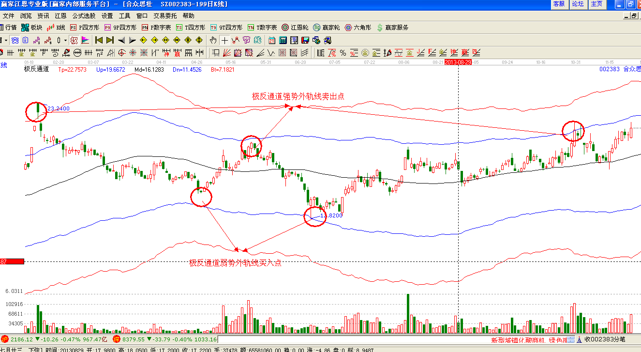Click the 极反通道 indicator label

[x=37, y=69]
